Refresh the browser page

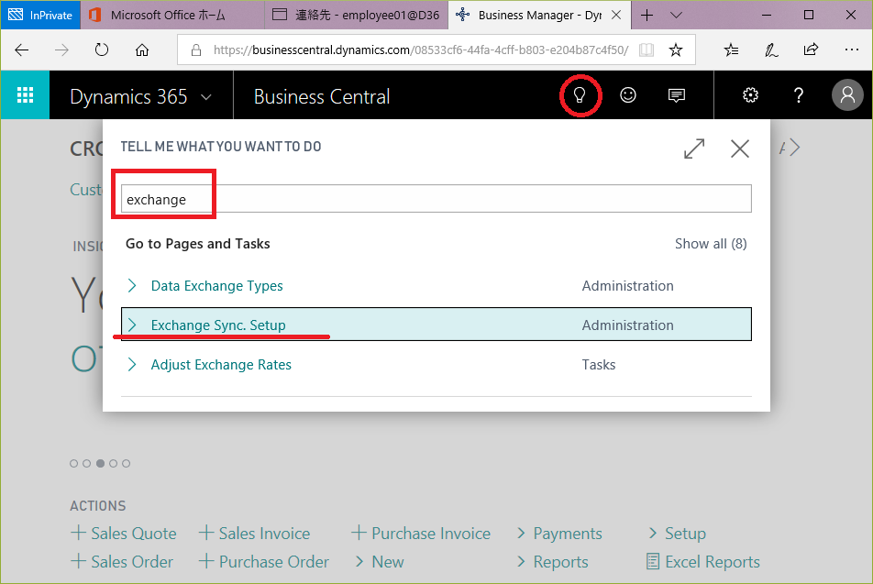(102, 50)
